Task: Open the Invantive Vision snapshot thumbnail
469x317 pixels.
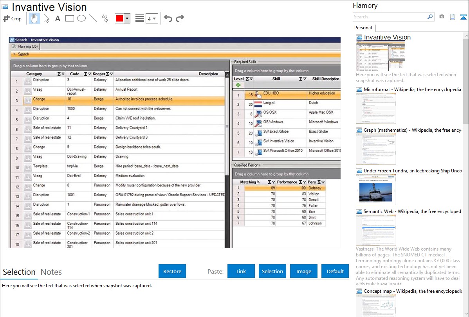Action: [380, 56]
